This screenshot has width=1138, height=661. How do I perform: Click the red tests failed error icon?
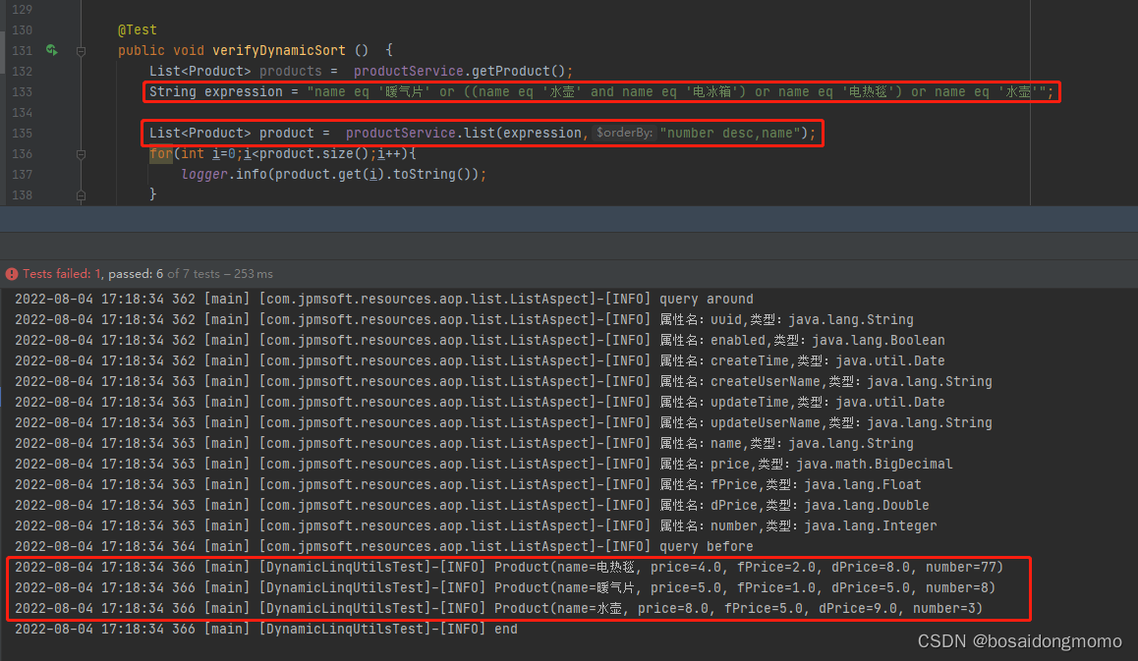12,274
